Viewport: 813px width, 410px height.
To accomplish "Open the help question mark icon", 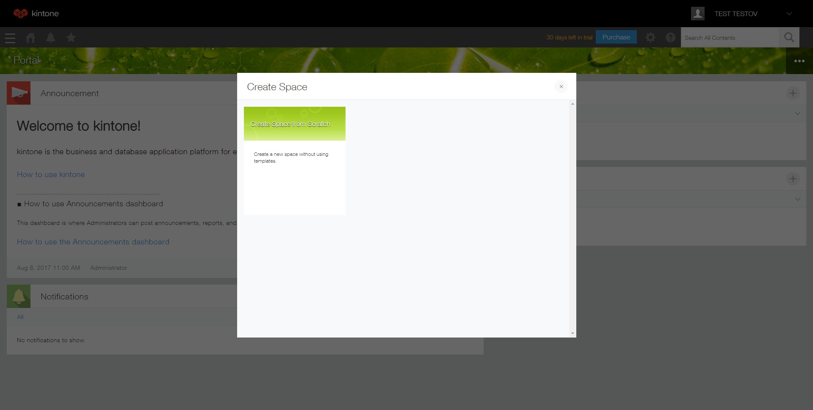I will [670, 38].
